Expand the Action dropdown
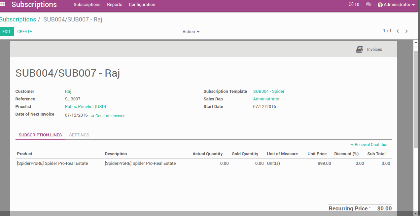The width and height of the screenshot is (420, 216). [x=191, y=32]
